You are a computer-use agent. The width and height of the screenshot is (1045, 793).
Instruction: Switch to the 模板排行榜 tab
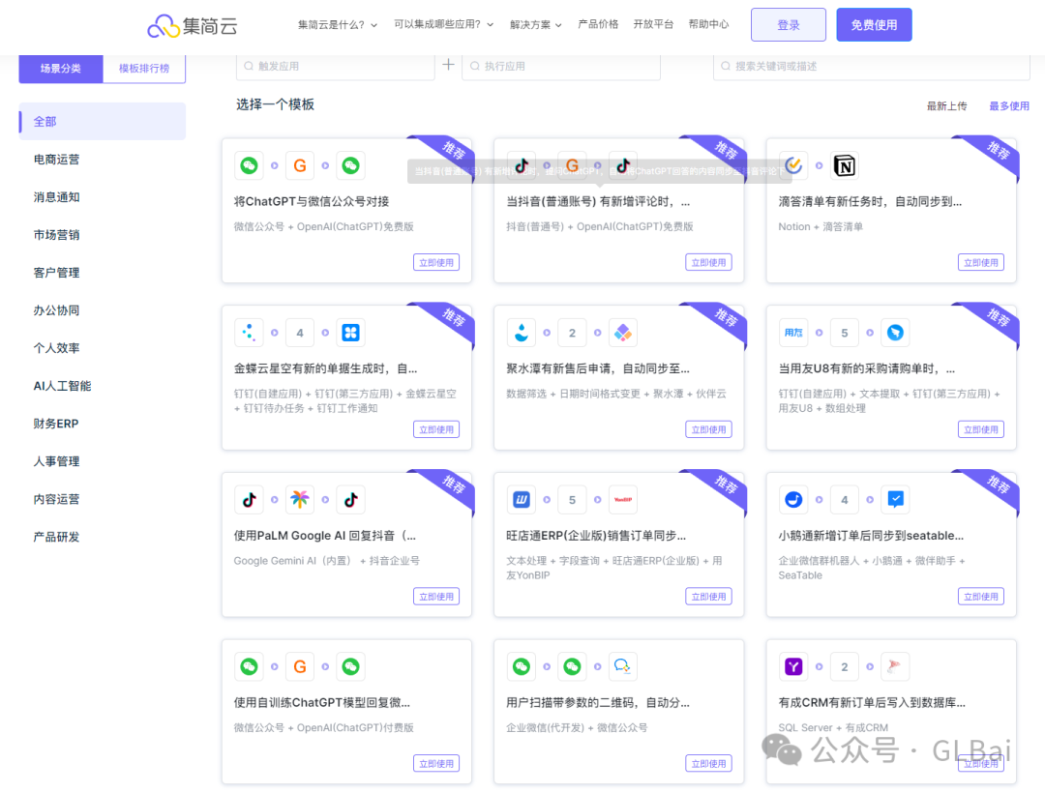[144, 69]
